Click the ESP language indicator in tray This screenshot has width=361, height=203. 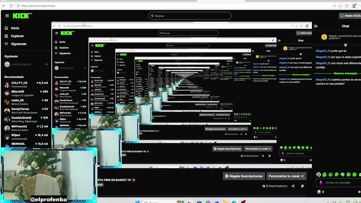348,202
